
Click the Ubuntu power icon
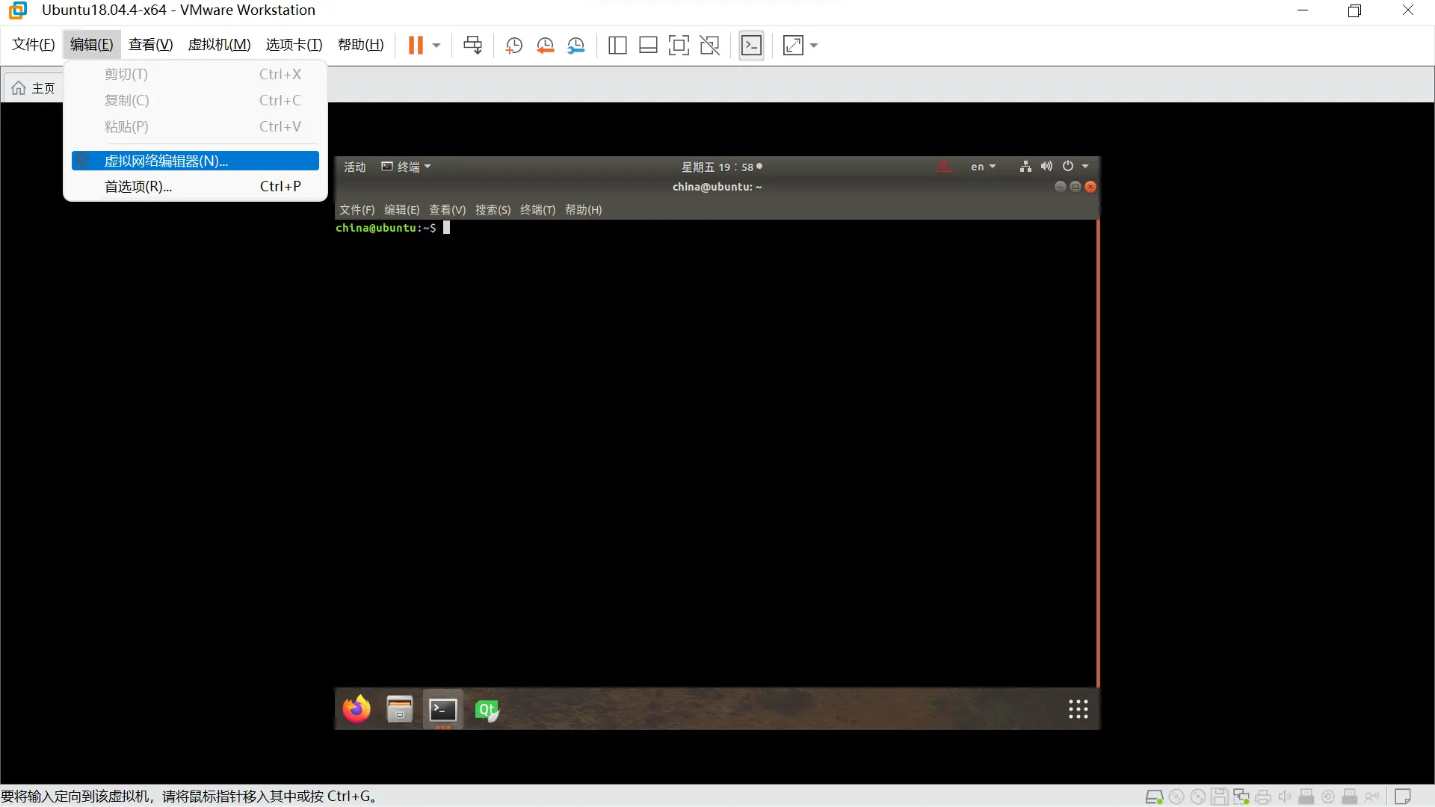1068,167
